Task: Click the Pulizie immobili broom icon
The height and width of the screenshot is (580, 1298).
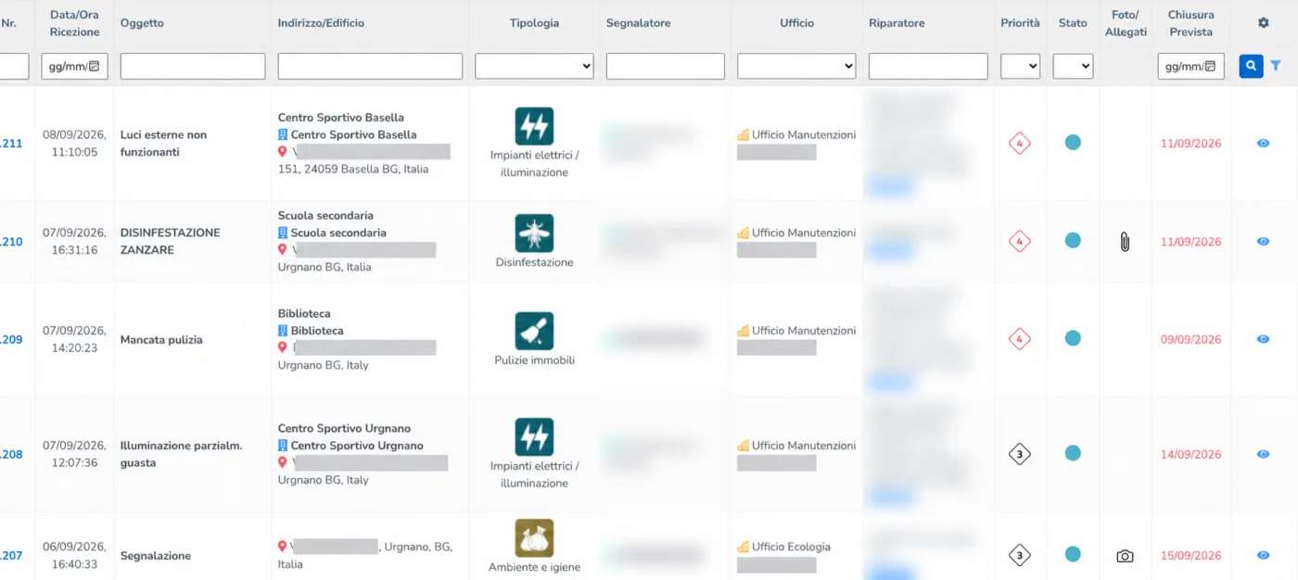Action: point(534,331)
